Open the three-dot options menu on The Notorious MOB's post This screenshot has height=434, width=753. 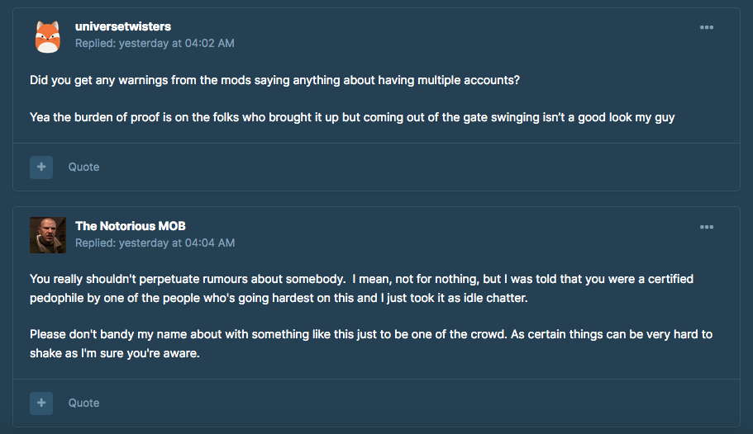707,227
